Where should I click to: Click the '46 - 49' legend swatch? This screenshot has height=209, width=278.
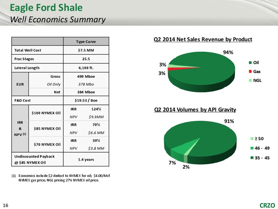pyautogui.click(x=252, y=148)
